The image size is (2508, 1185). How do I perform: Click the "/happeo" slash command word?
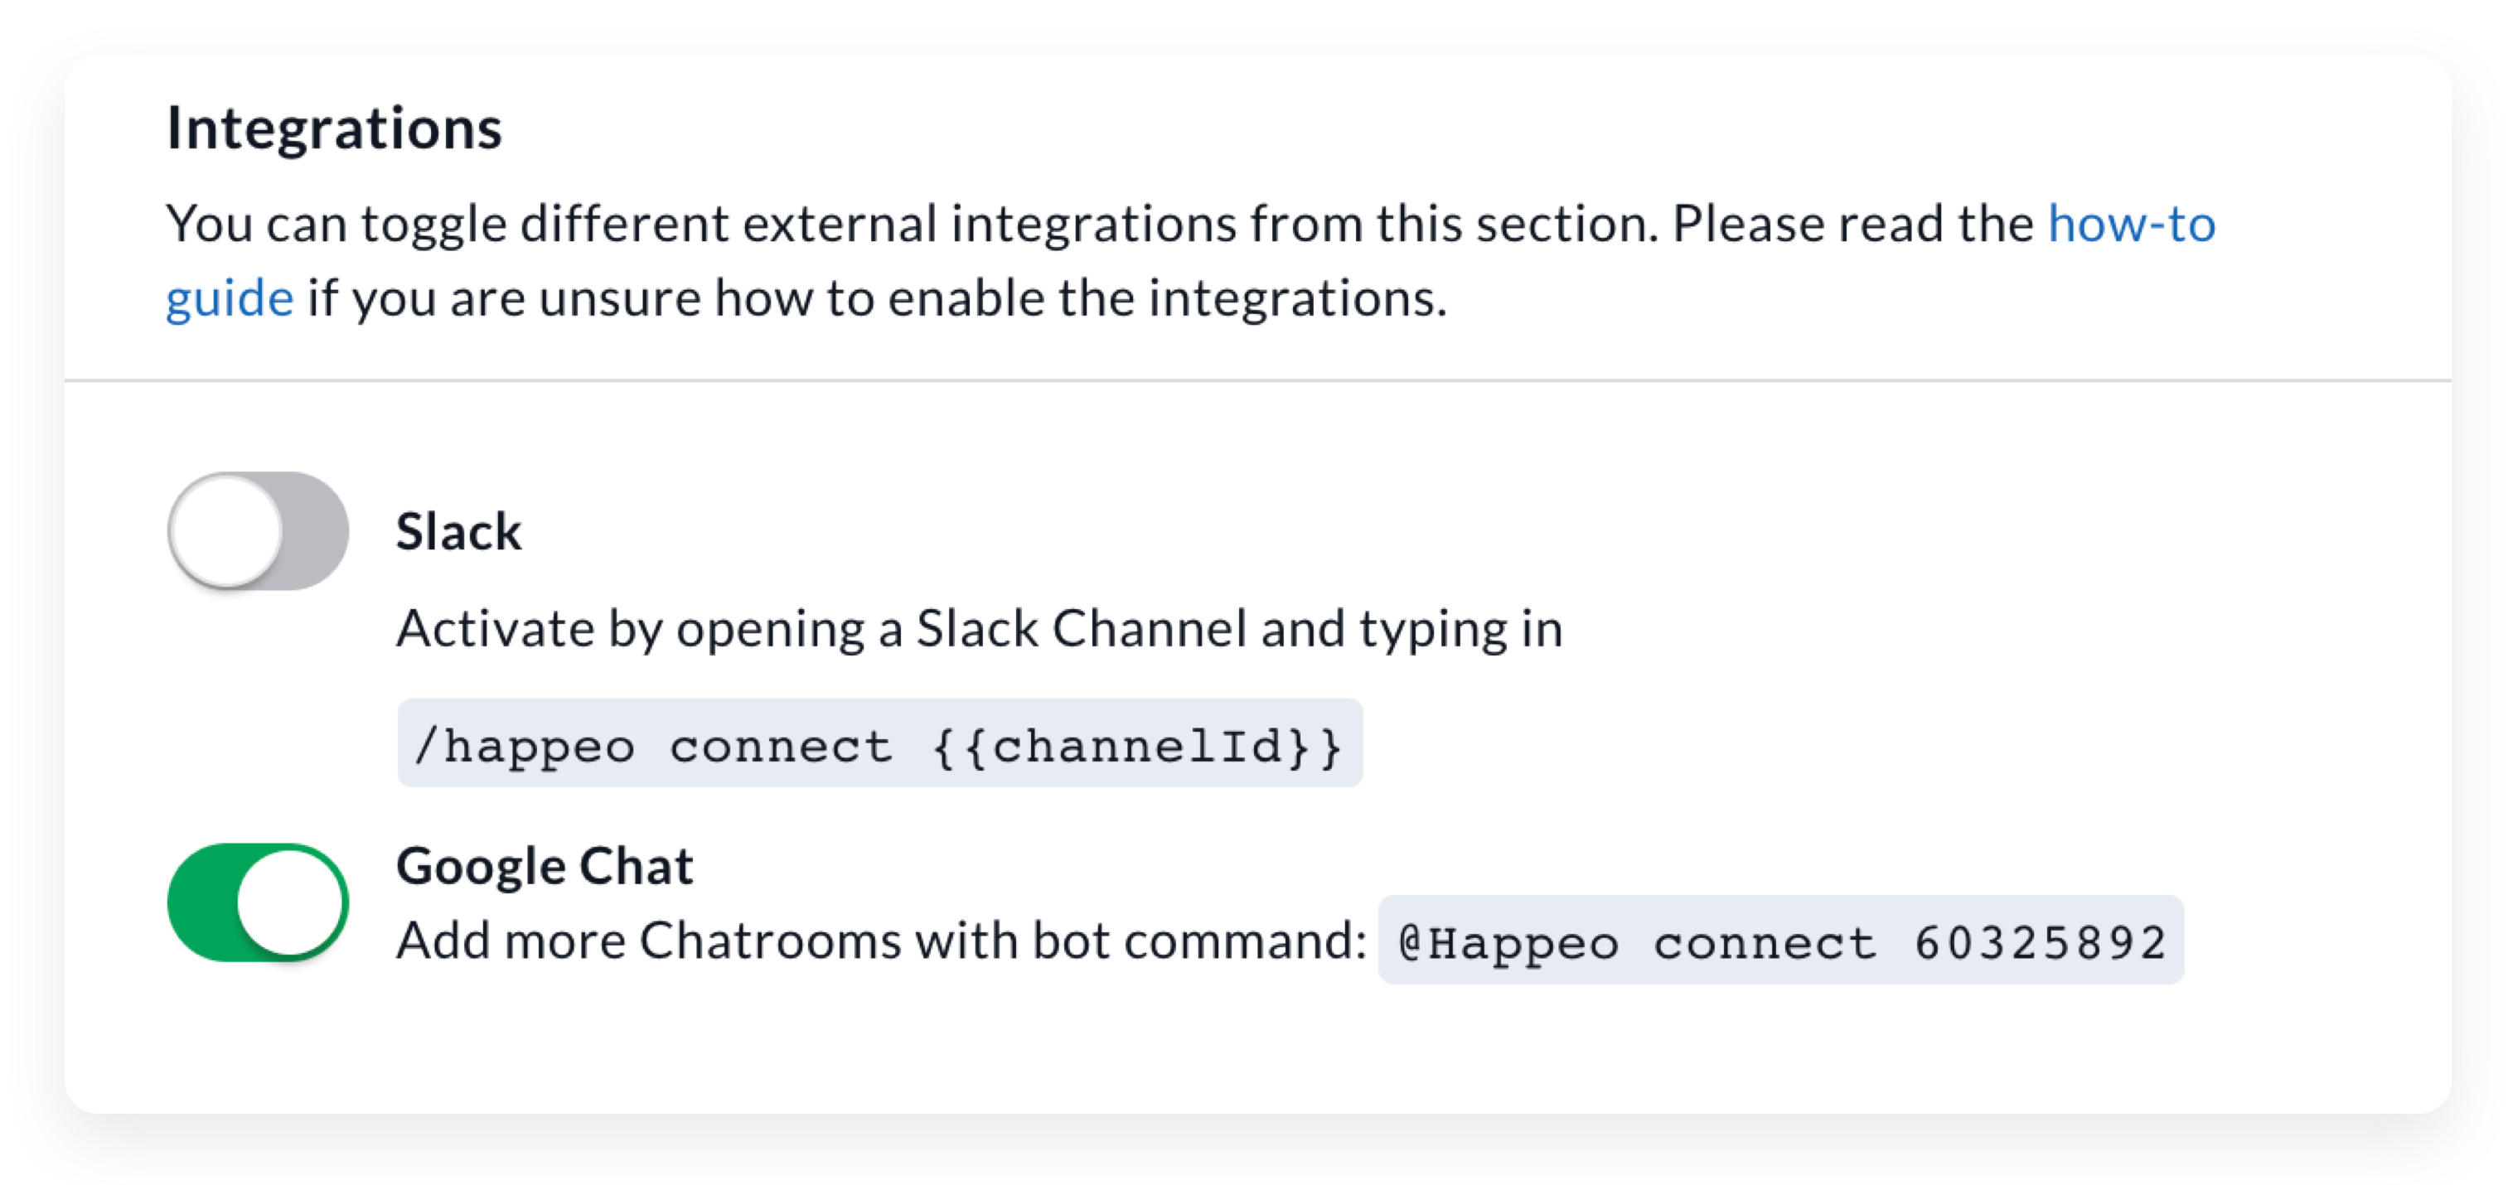(x=524, y=746)
